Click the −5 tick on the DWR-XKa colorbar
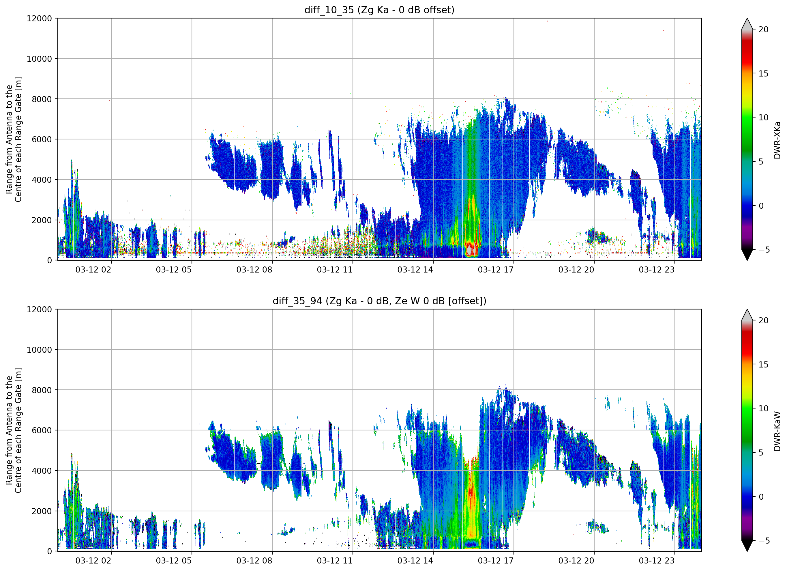This screenshot has width=787, height=571. 764,249
